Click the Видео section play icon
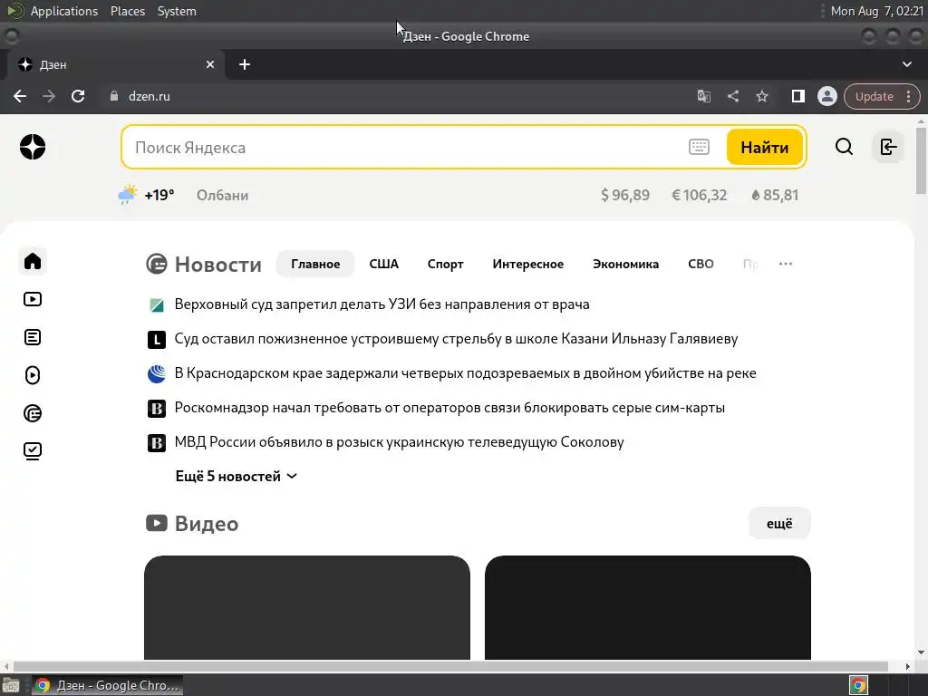This screenshot has width=928, height=696. click(x=156, y=523)
